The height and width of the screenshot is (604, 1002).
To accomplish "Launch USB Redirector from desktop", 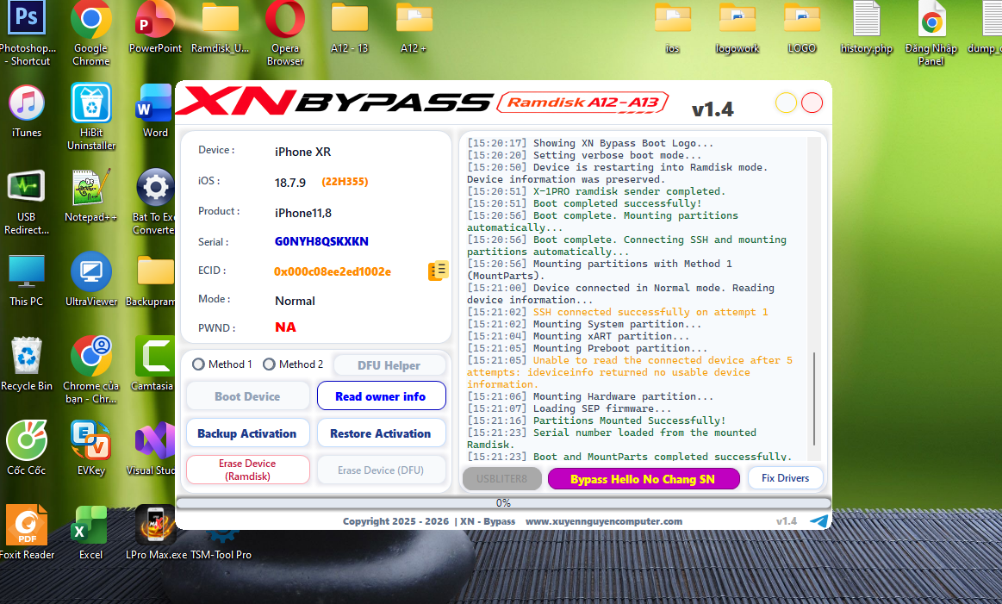I will (x=26, y=202).
